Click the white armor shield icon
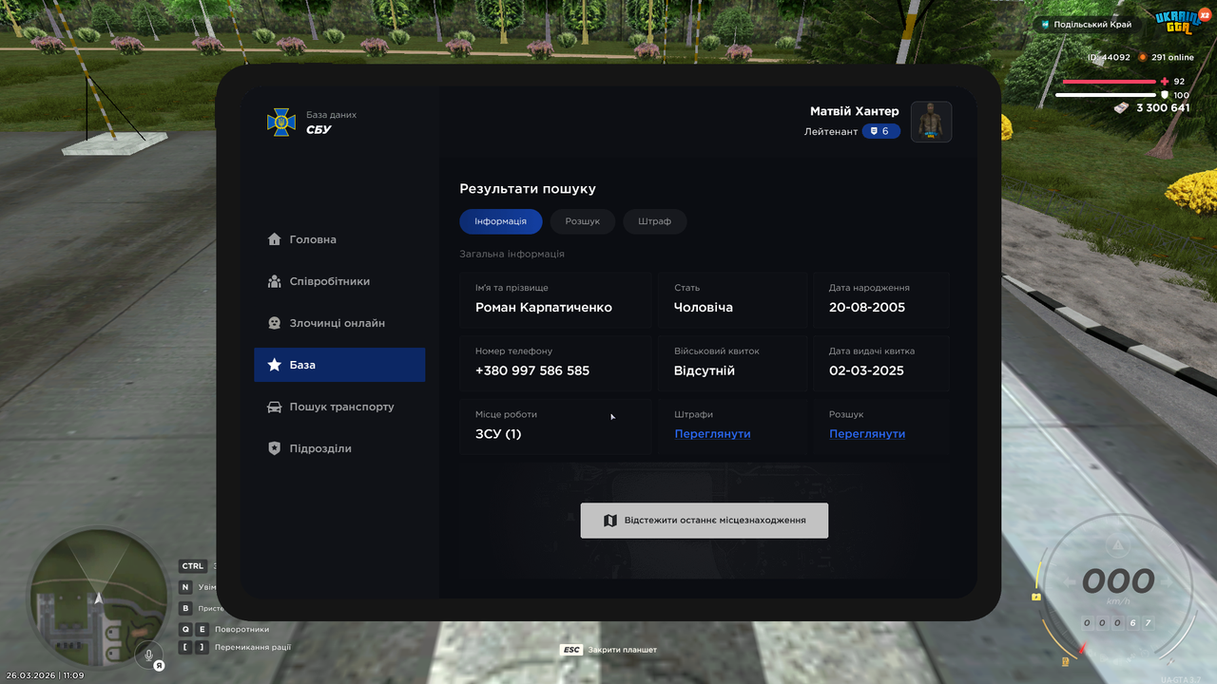 pos(1166,95)
